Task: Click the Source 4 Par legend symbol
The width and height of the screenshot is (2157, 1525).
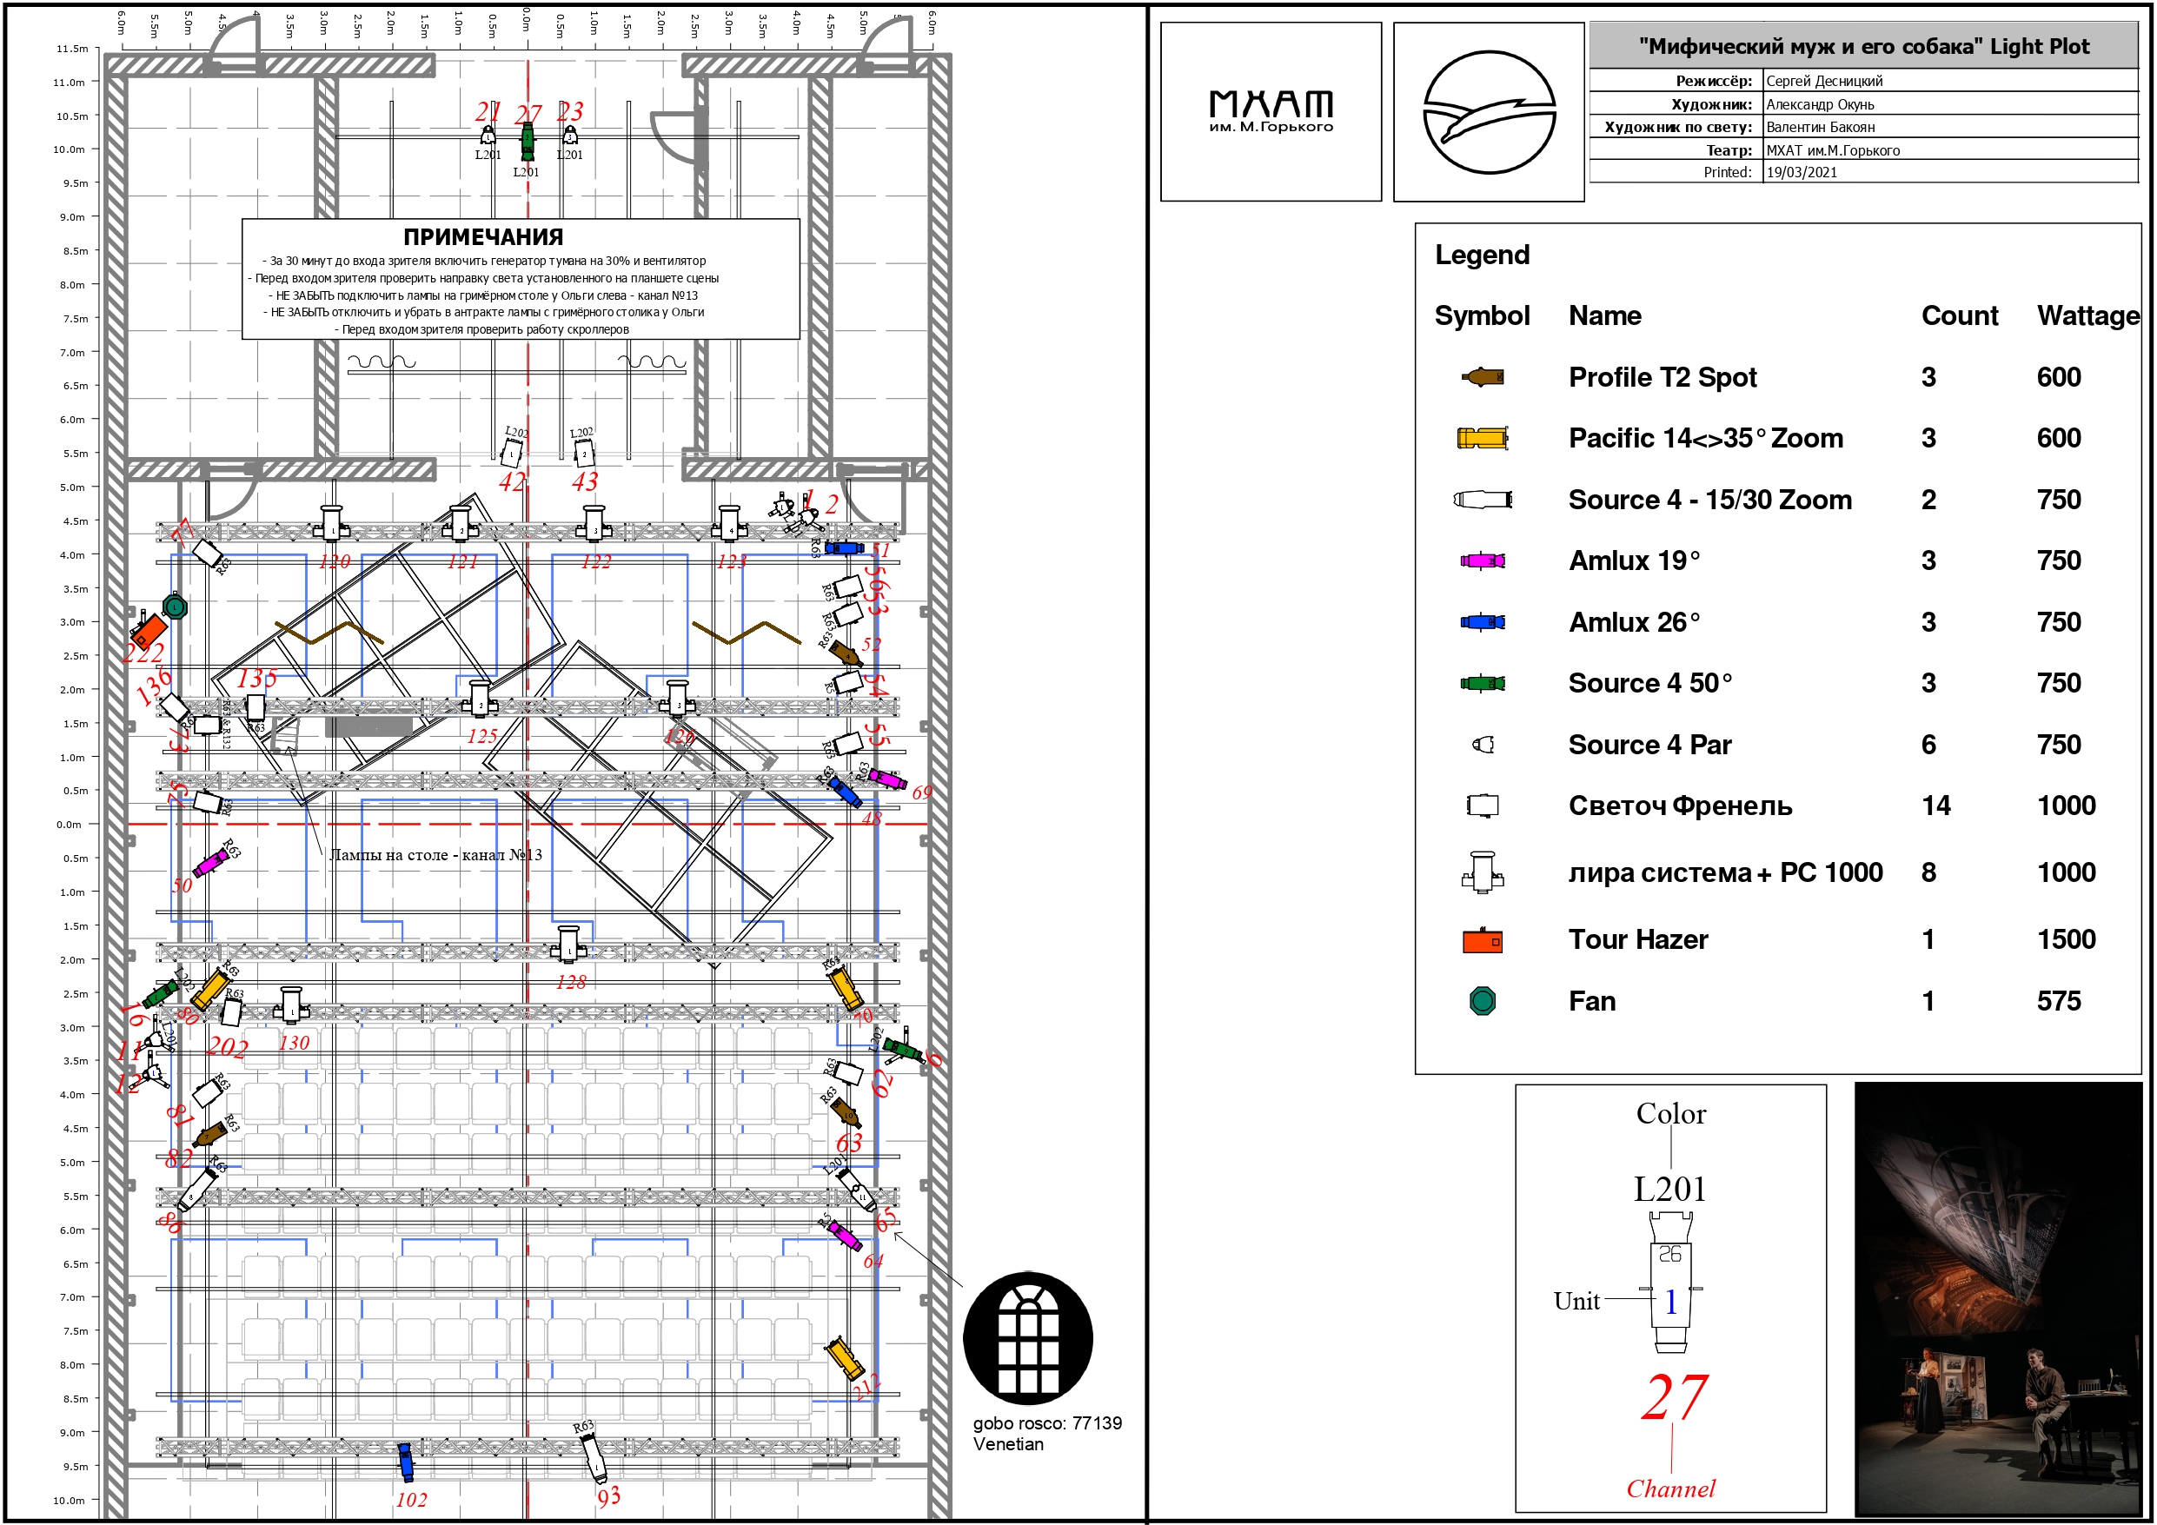Action: [x=1483, y=745]
